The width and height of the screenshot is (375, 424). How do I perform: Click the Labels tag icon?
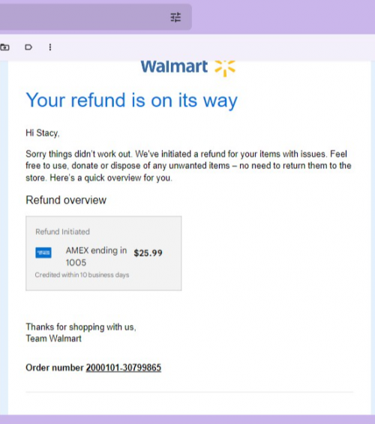28,47
